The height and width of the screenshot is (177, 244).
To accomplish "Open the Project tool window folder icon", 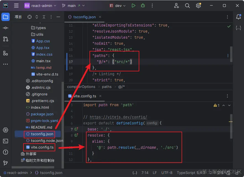I will [6, 17].
